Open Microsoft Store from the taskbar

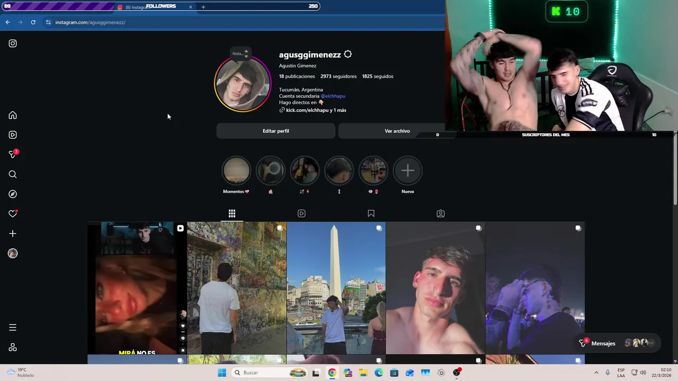[x=394, y=373]
